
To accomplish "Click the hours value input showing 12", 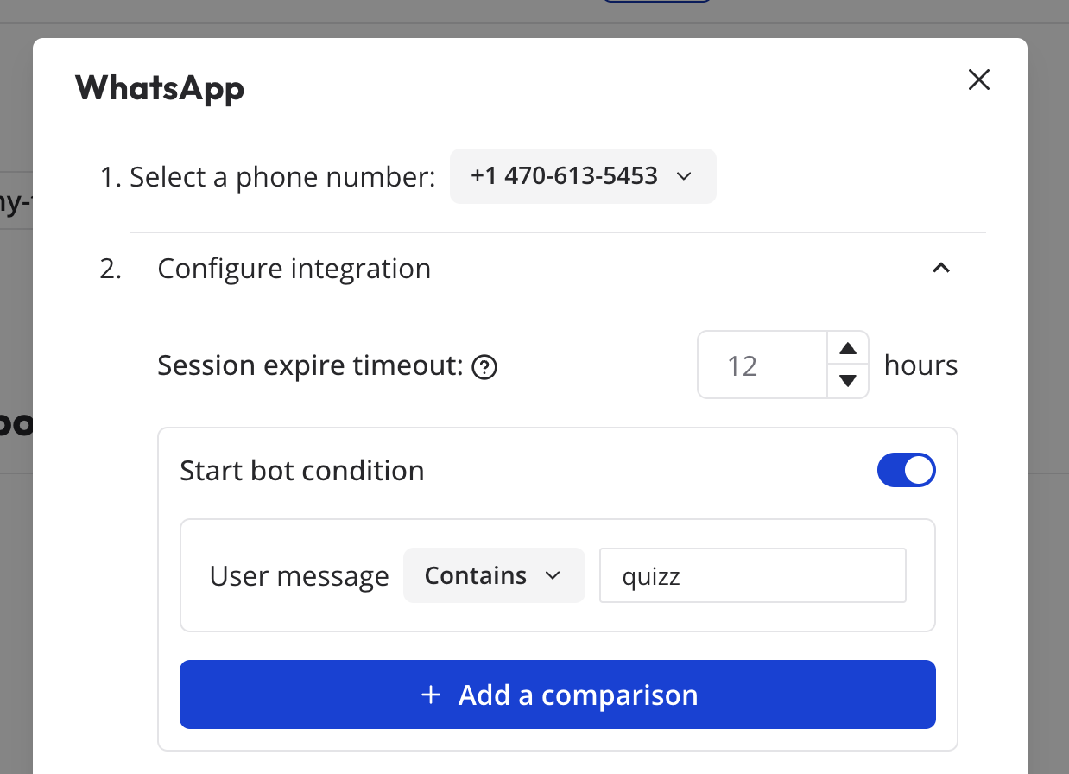I will tap(760, 365).
